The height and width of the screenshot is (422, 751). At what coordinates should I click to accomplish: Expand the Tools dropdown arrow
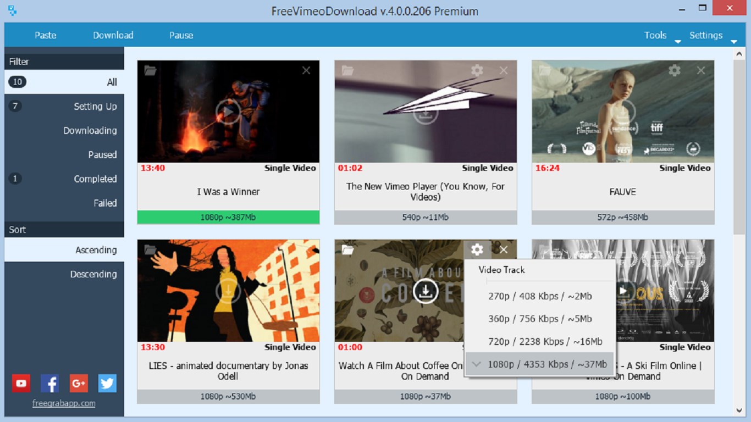click(x=677, y=42)
